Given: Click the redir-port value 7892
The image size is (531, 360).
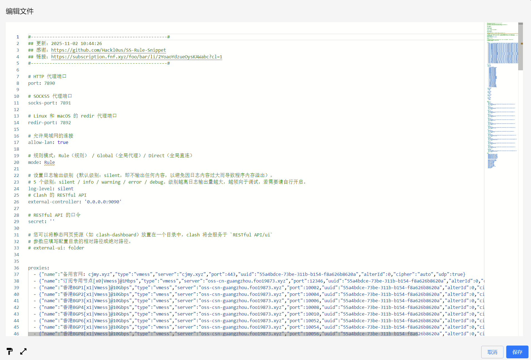Looking at the screenshot, I should (x=65, y=122).
